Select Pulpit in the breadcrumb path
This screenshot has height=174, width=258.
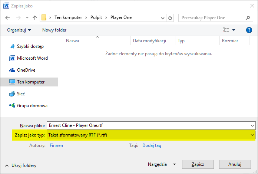pos(96,17)
